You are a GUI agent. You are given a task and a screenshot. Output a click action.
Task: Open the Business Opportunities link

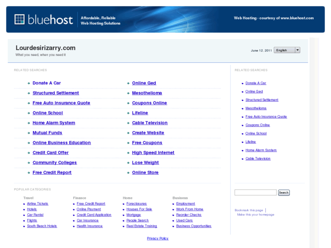tap(194, 226)
